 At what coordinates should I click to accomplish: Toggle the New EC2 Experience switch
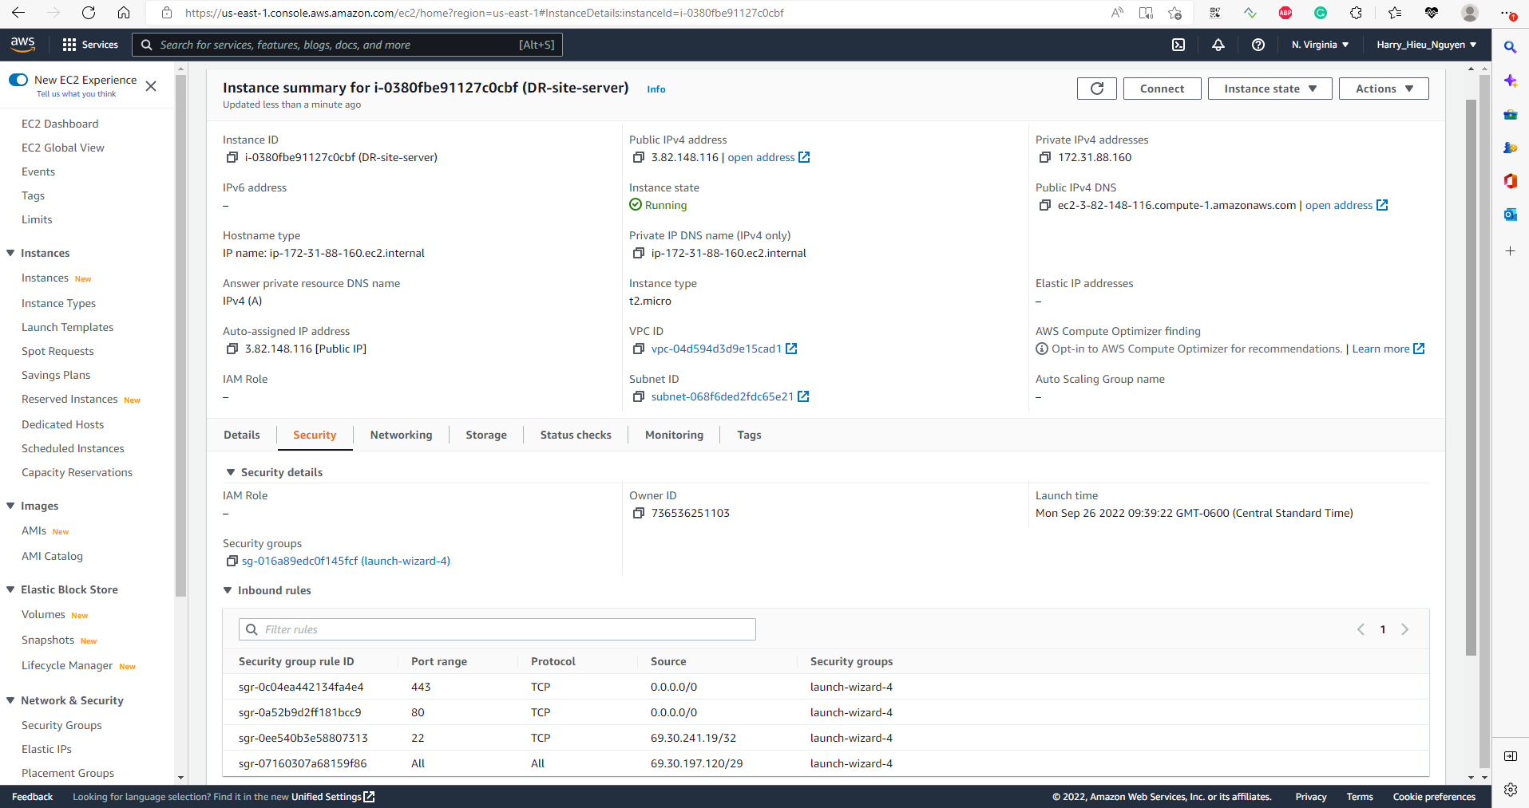[18, 80]
